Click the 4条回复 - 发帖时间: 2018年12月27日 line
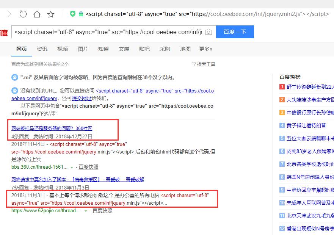 click(x=52, y=136)
